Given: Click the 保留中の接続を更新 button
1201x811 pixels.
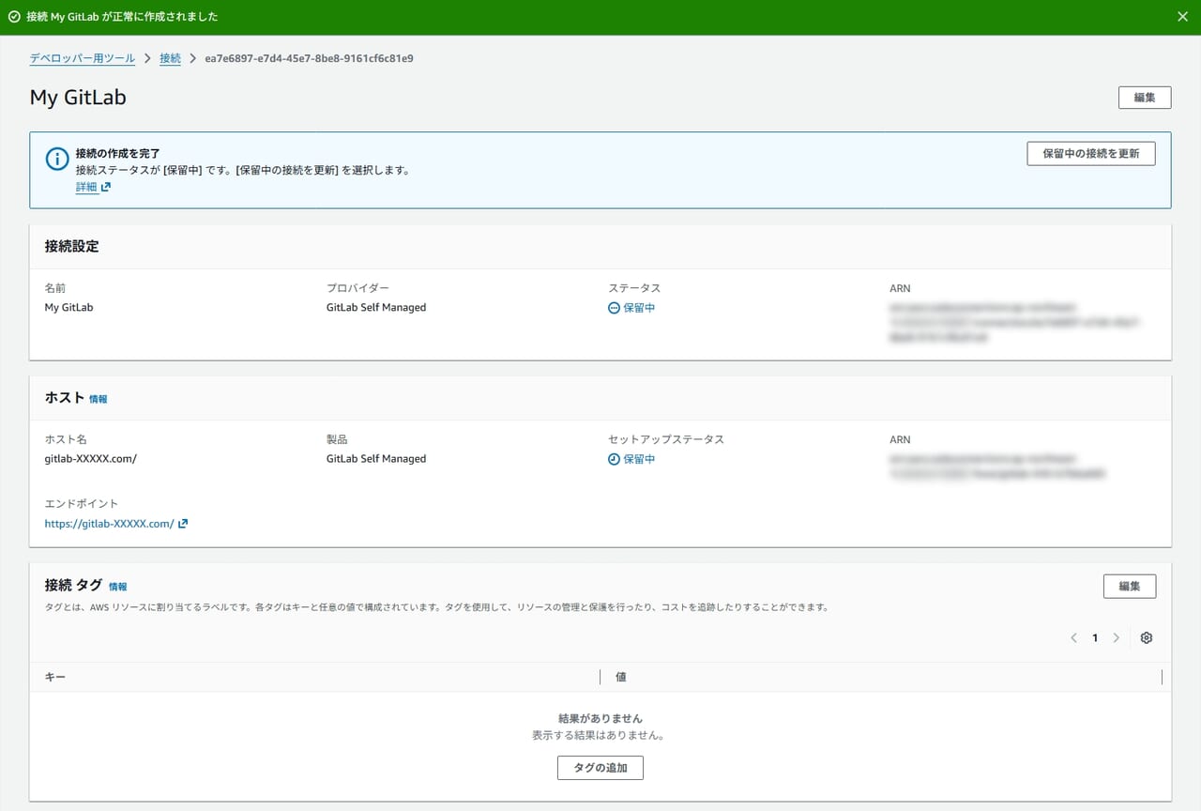Looking at the screenshot, I should (x=1090, y=154).
